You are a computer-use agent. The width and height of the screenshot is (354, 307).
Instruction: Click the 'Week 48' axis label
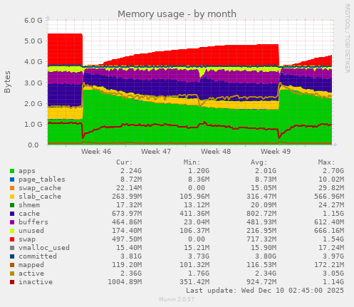click(x=216, y=152)
